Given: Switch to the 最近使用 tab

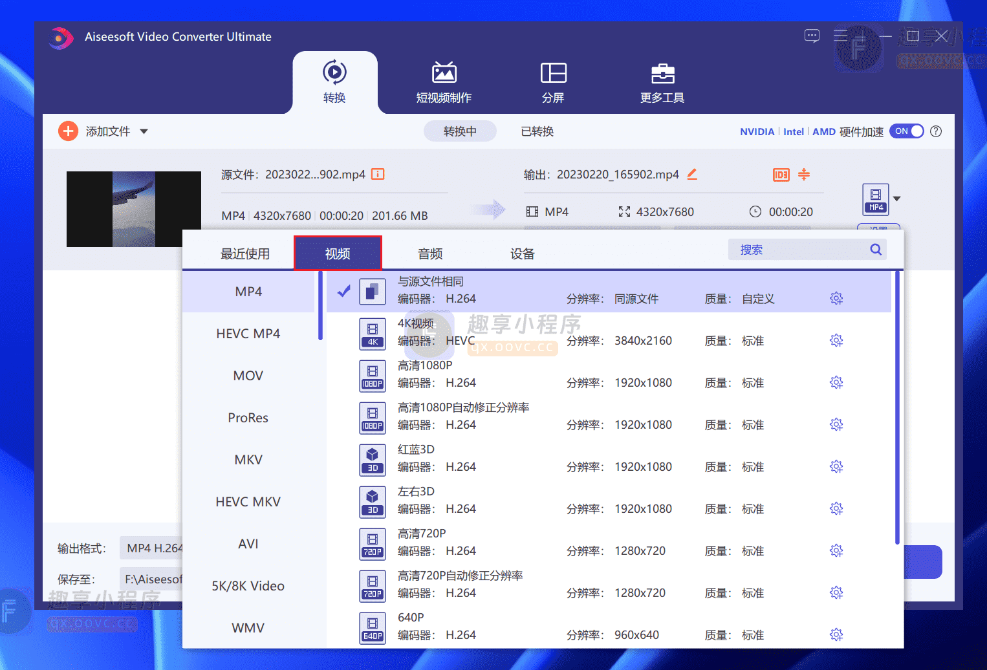Looking at the screenshot, I should [245, 254].
